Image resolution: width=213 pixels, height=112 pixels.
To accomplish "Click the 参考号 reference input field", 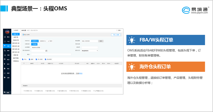I will (x=90, y=48).
